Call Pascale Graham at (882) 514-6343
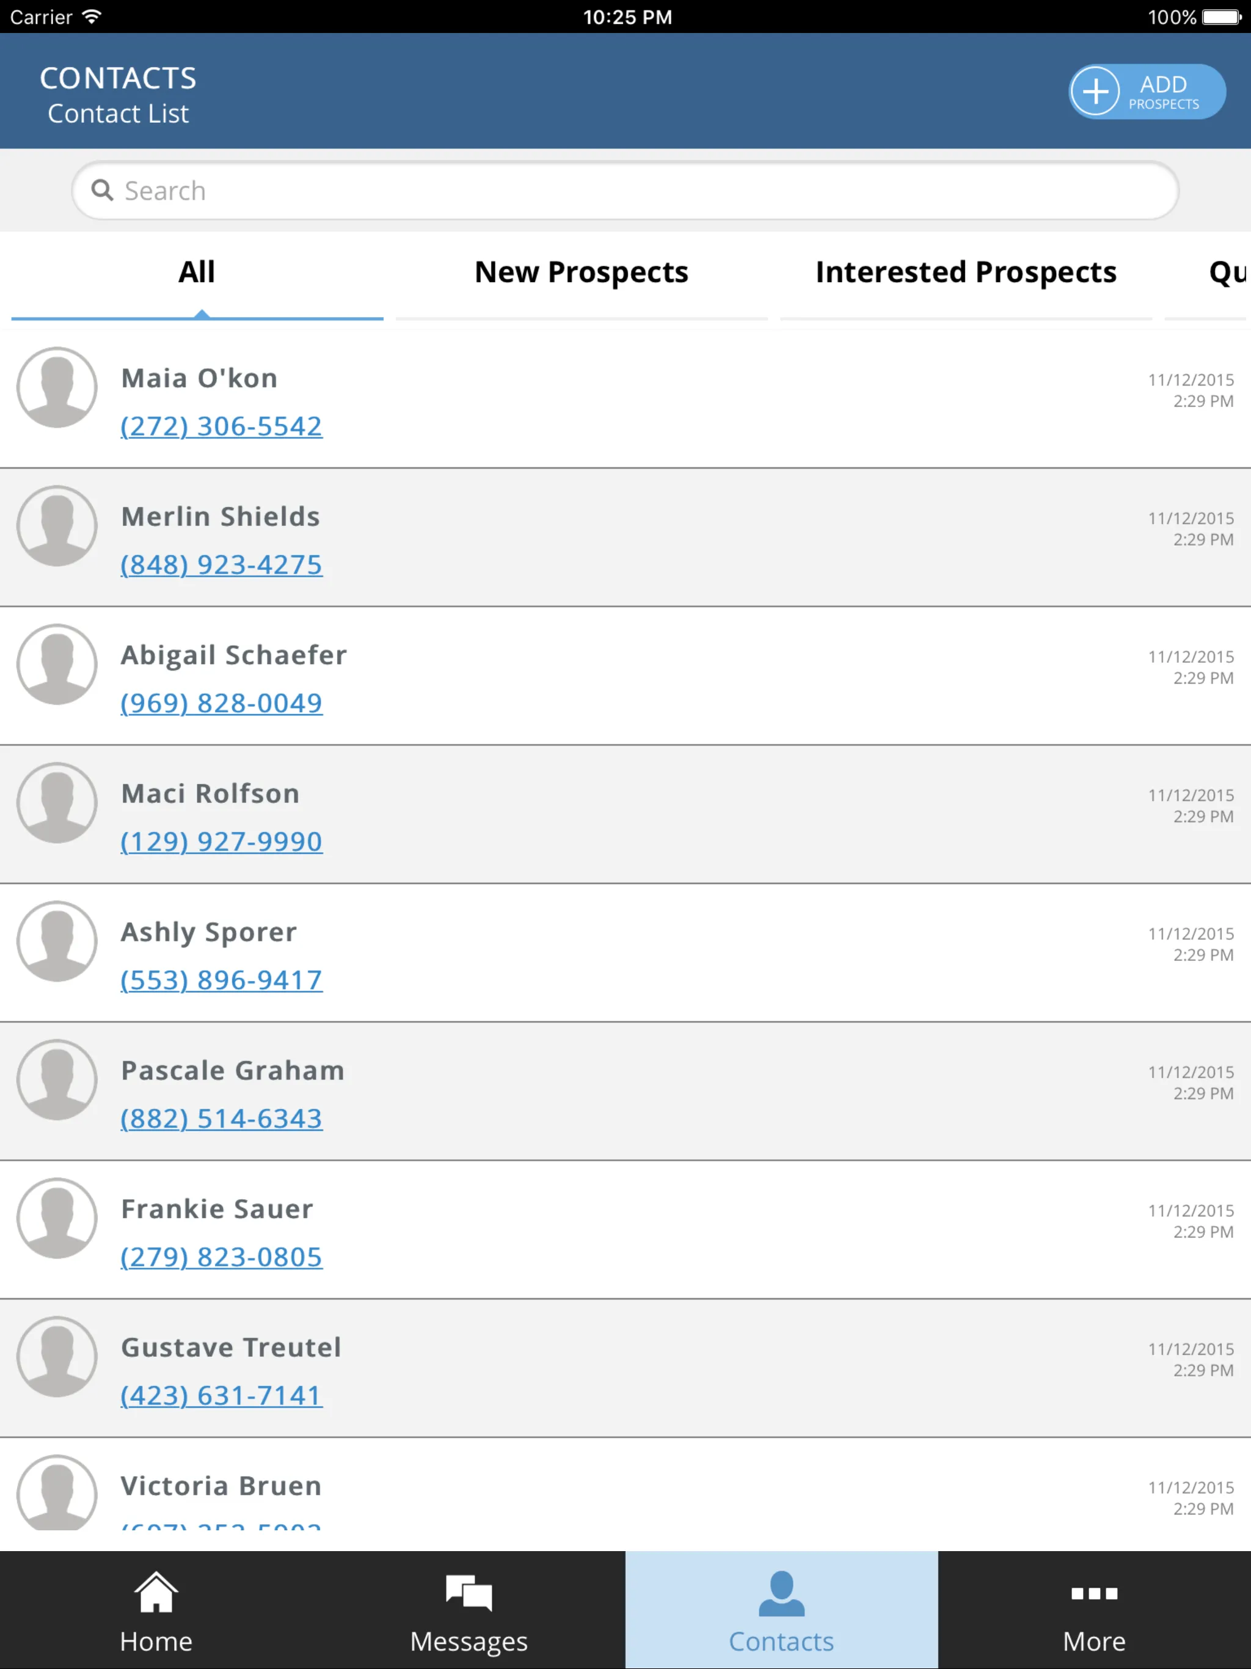 point(221,1119)
